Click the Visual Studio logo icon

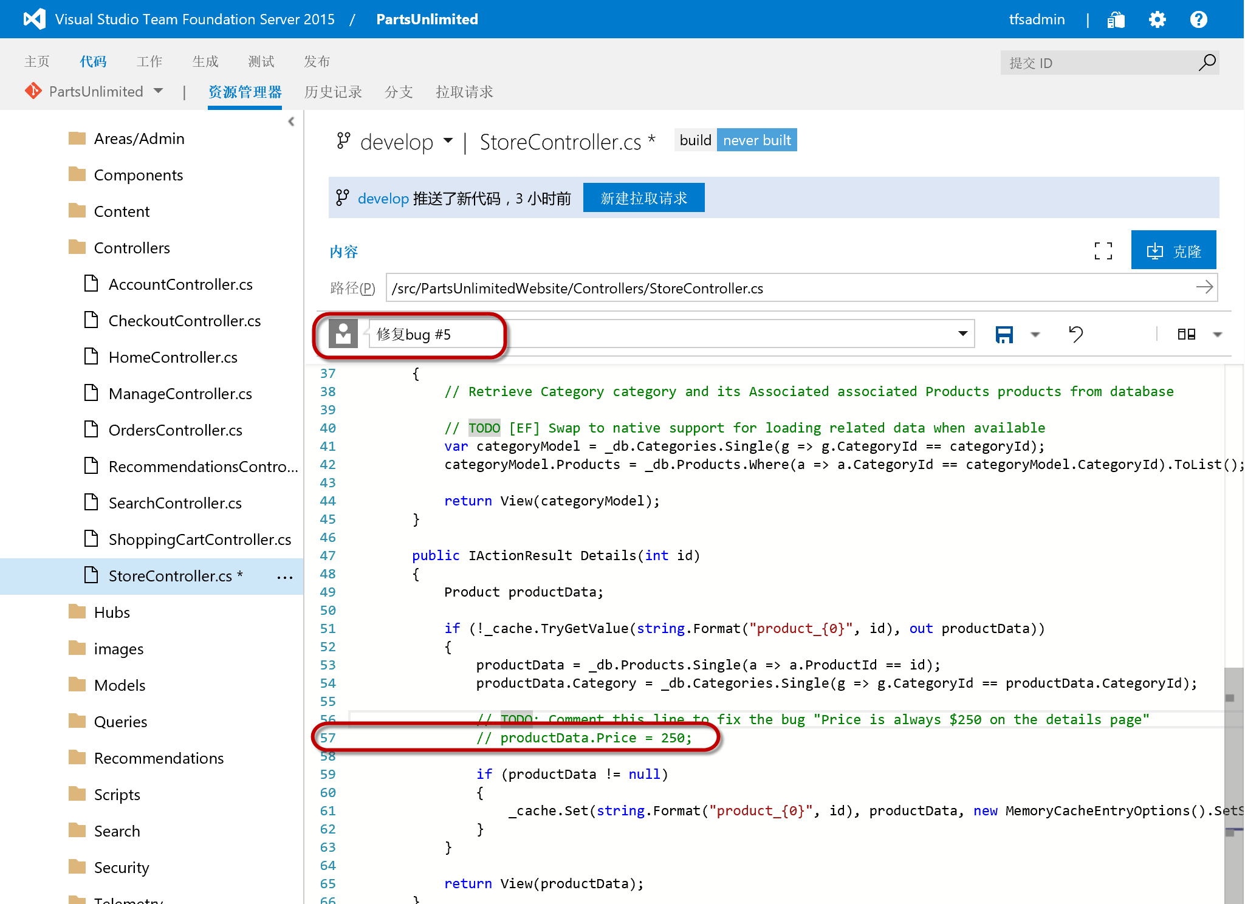coord(35,19)
